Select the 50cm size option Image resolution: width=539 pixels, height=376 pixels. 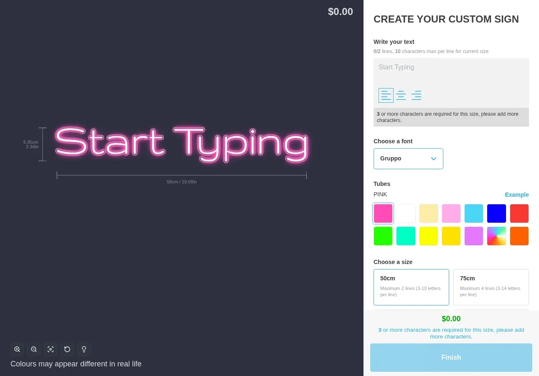point(411,287)
